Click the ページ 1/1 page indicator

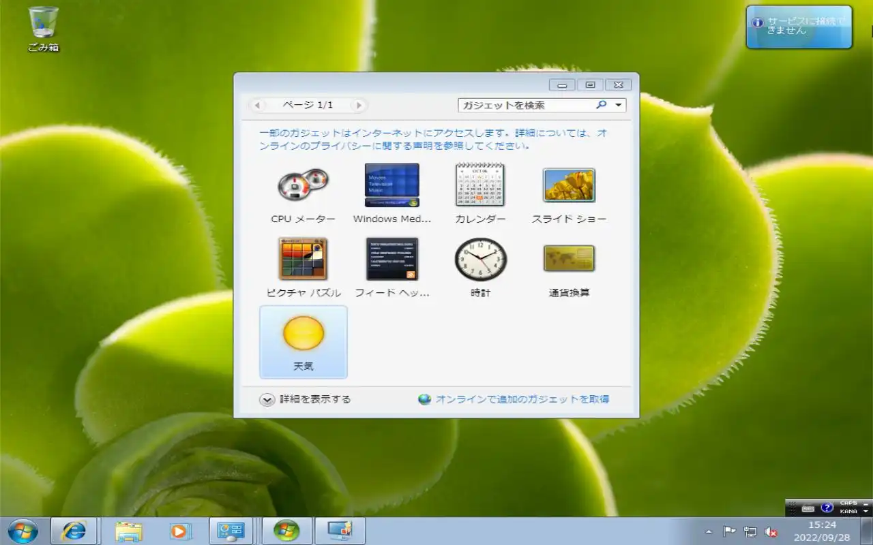[308, 105]
